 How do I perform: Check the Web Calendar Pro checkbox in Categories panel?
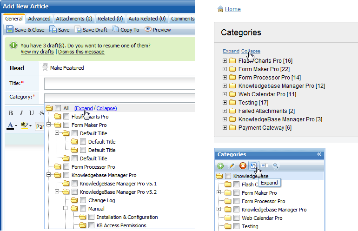point(237,218)
